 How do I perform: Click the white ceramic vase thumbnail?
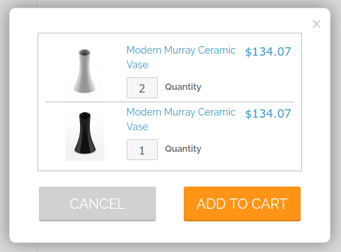(x=85, y=71)
